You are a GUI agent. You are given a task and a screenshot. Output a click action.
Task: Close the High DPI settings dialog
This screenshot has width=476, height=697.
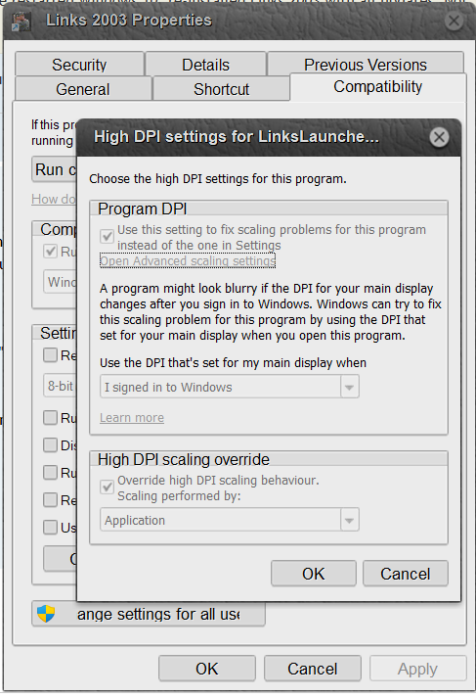pyautogui.click(x=439, y=137)
